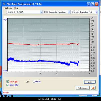Viewport: 101px width, 101px height.
Task: Maximize the PlexTools window
Action: pyautogui.click(x=93, y=4)
